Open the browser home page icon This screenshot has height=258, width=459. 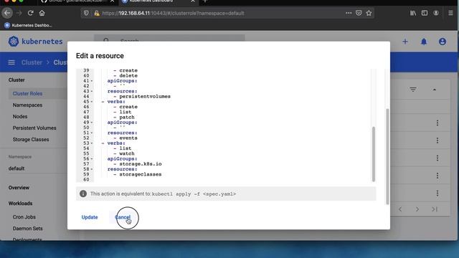click(x=42, y=13)
